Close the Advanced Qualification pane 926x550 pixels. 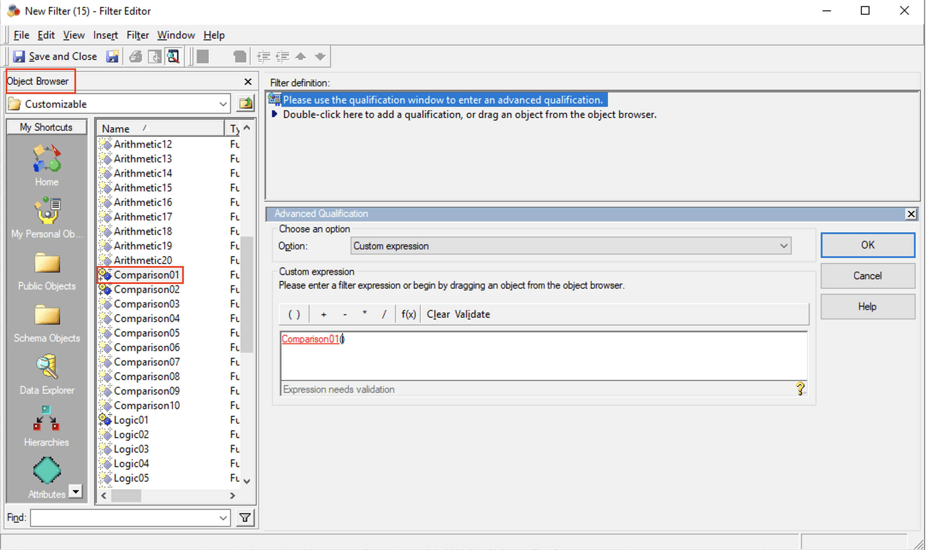(x=911, y=214)
